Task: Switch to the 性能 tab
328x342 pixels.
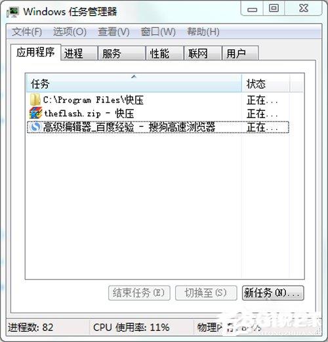Action: pos(165,53)
